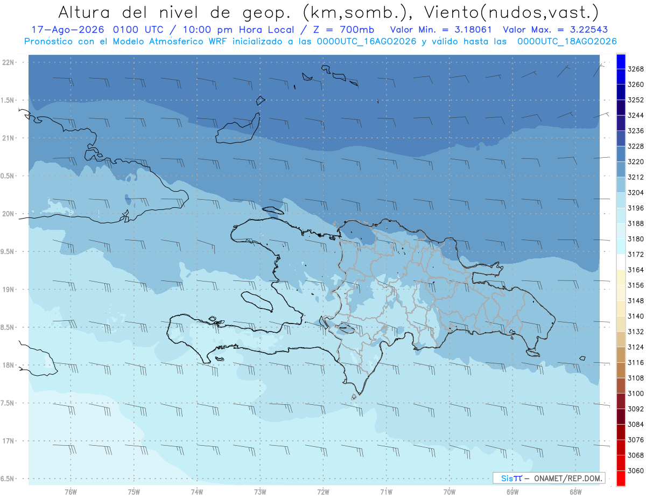Click the '72W' longitude label

tap(323, 492)
